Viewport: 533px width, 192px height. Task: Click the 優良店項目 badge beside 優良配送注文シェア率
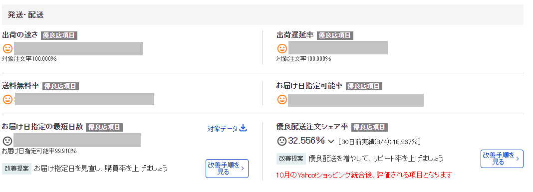tap(369, 128)
